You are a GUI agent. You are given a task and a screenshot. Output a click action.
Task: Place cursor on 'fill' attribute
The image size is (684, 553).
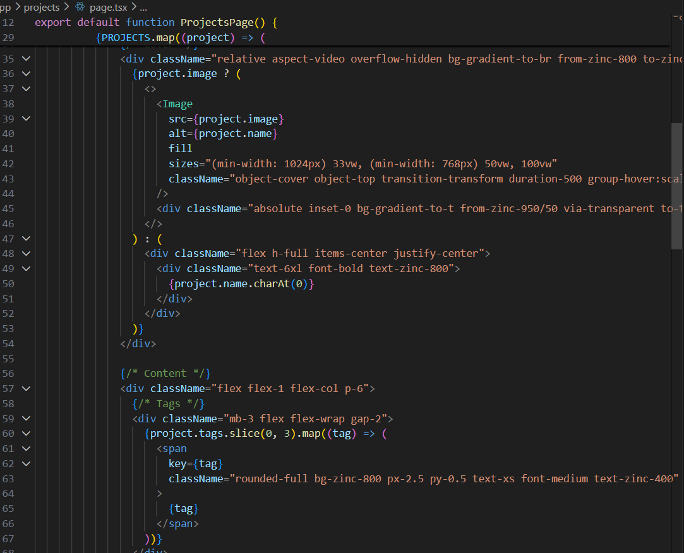(x=180, y=149)
